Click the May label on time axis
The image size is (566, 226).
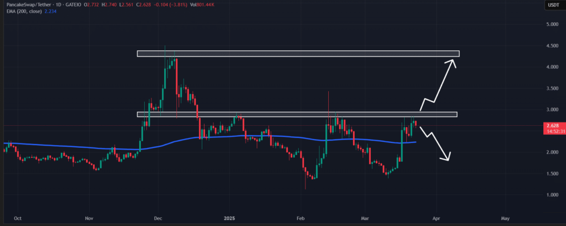(506, 218)
